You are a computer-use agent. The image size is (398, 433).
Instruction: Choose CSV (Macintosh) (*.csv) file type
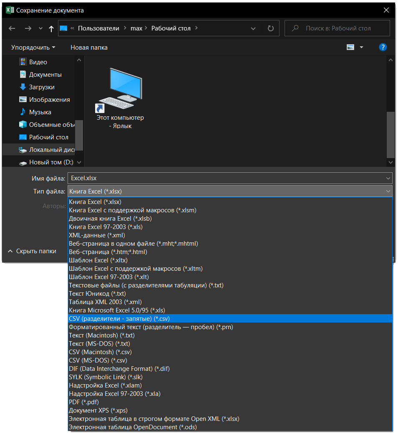coord(230,352)
